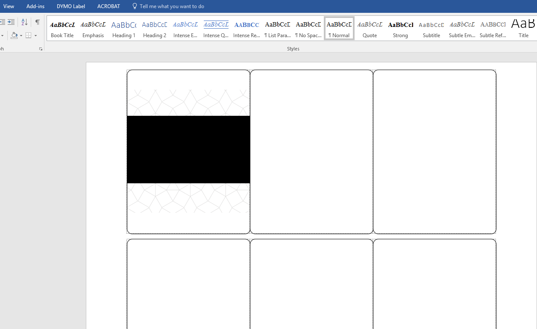
Task: Open the ACROBAT ribbon tab
Action: tap(108, 6)
